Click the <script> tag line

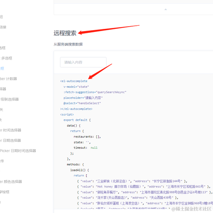(x=67, y=114)
